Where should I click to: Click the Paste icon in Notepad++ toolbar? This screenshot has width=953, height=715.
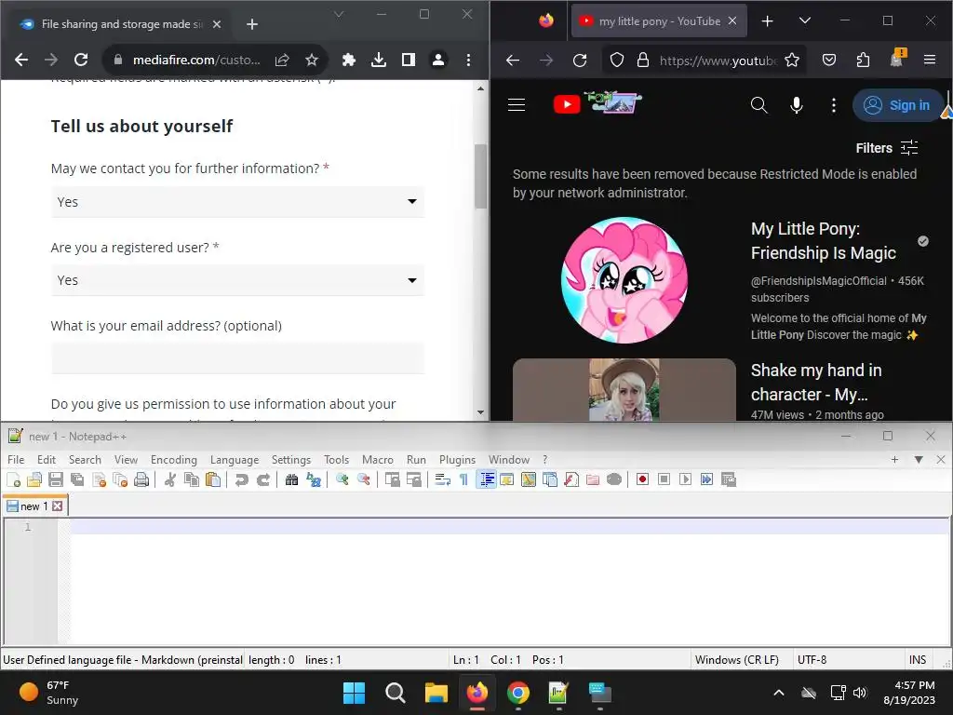click(213, 479)
